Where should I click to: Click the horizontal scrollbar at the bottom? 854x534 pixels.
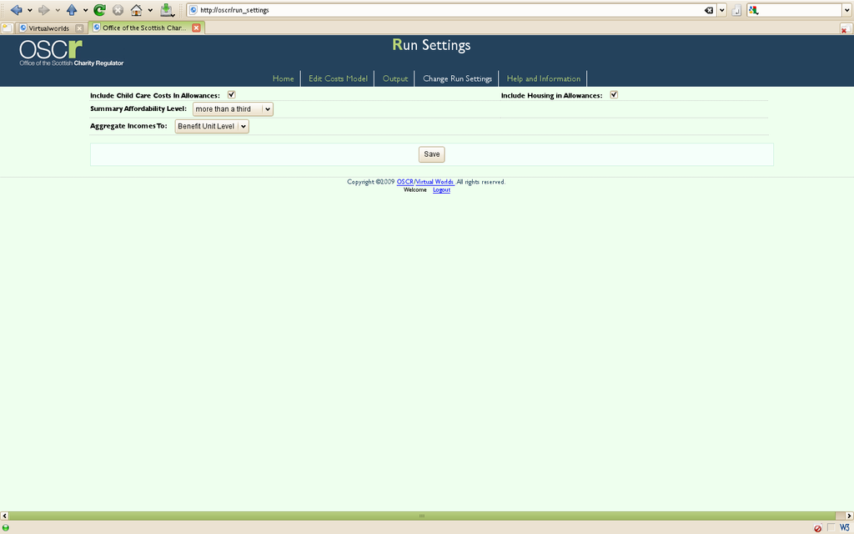tap(421, 516)
